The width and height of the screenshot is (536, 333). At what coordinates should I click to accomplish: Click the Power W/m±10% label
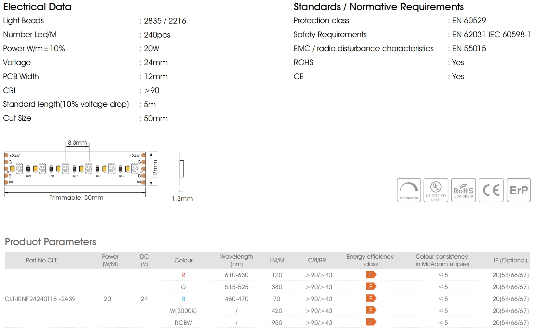[34, 48]
